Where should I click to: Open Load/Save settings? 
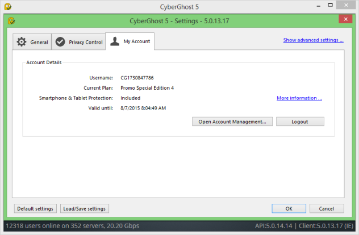tap(85, 209)
